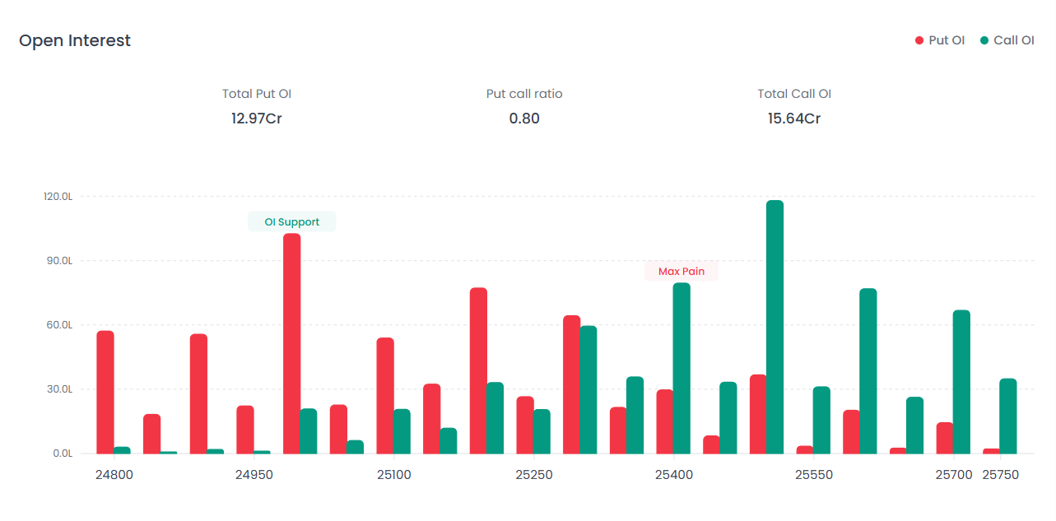Select the 25550 strike axis label
This screenshot has height=521, width=1056.
813,475
